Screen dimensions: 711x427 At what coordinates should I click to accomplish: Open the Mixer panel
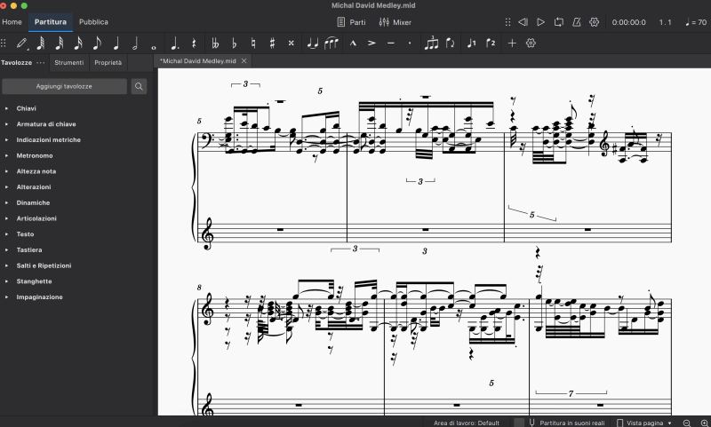[x=395, y=21]
